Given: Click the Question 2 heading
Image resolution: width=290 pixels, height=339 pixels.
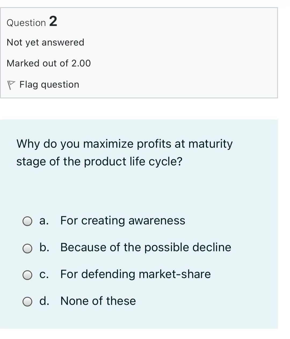Looking at the screenshot, I should pyautogui.click(x=32, y=22).
